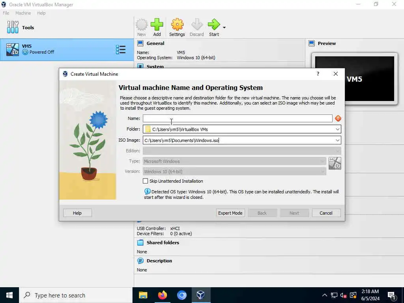The image size is (404, 303).
Task: Click the VM5 preview thumbnail
Action: (x=355, y=79)
